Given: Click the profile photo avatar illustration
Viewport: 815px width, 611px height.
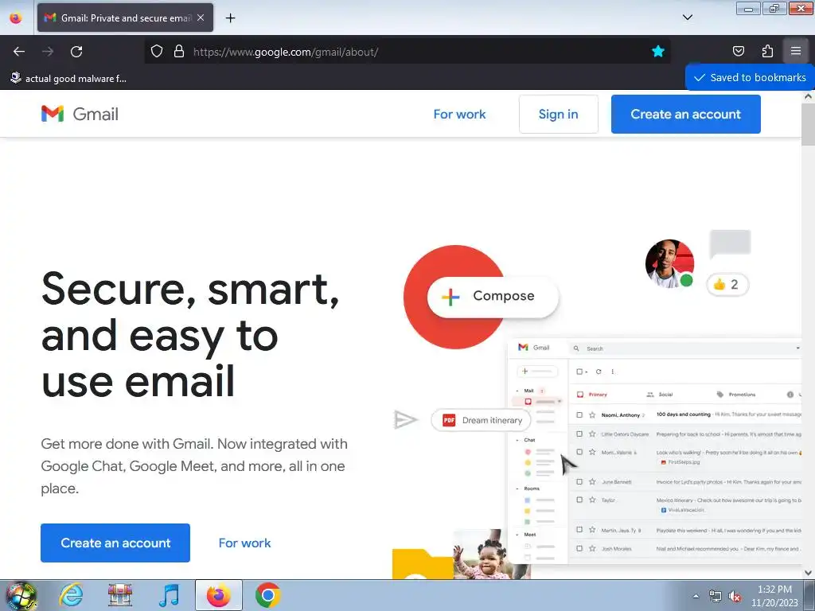Looking at the screenshot, I should (669, 263).
